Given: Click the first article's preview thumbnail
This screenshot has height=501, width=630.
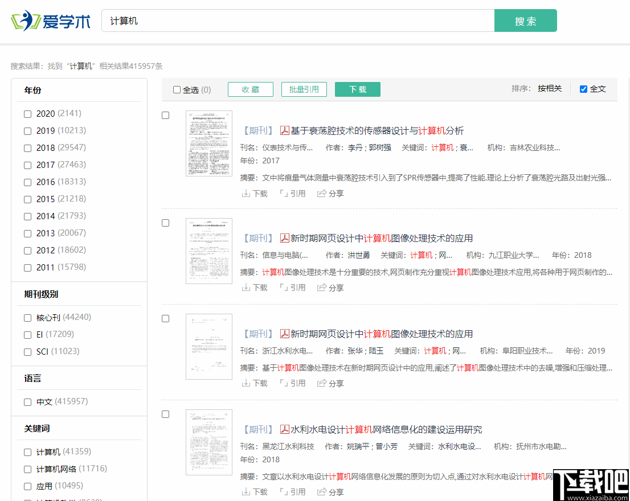Looking at the screenshot, I should click(x=208, y=143).
